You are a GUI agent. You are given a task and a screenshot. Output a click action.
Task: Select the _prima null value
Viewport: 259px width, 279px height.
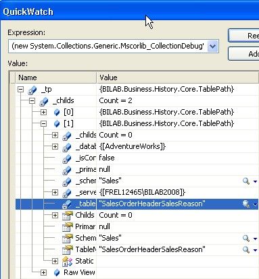(105, 169)
